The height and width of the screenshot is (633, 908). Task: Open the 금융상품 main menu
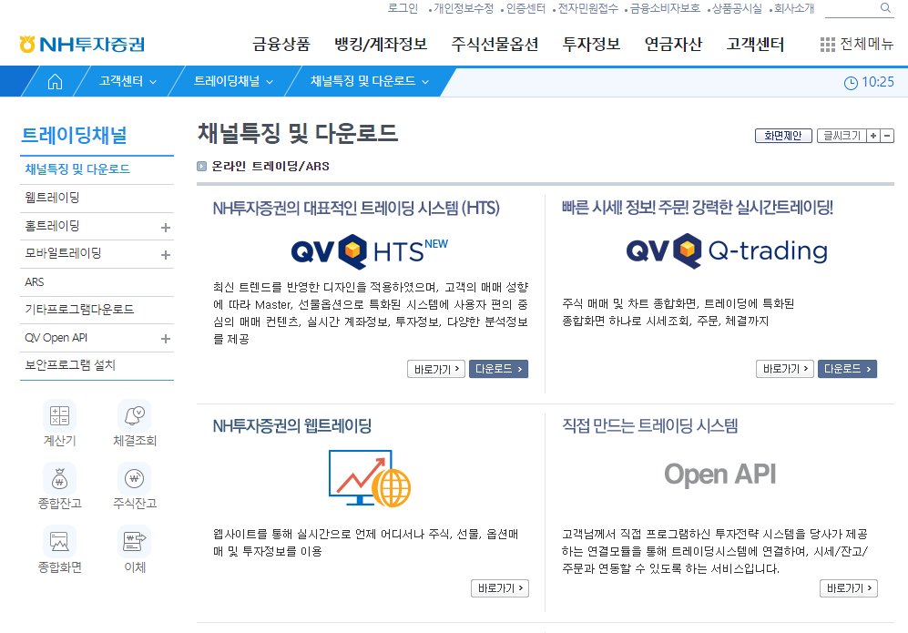tap(281, 45)
